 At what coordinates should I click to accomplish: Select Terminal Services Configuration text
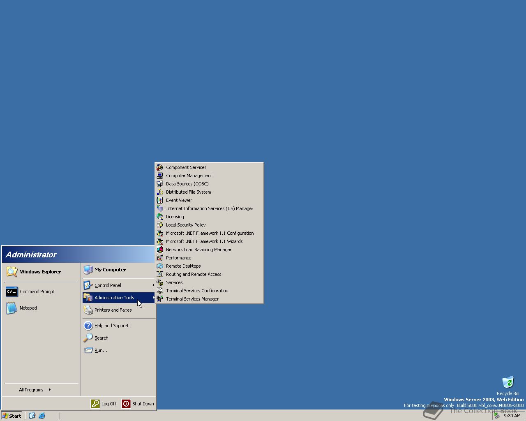[x=197, y=291]
